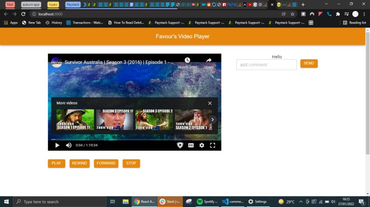Show hidden system tray icons

(x=301, y=202)
